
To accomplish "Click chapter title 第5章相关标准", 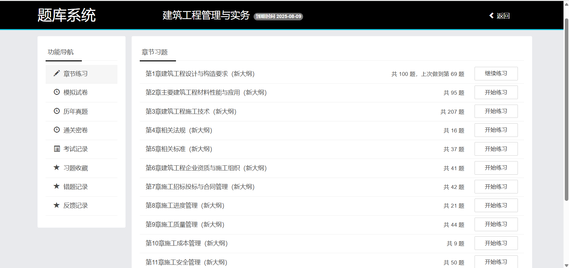I will (179, 149).
